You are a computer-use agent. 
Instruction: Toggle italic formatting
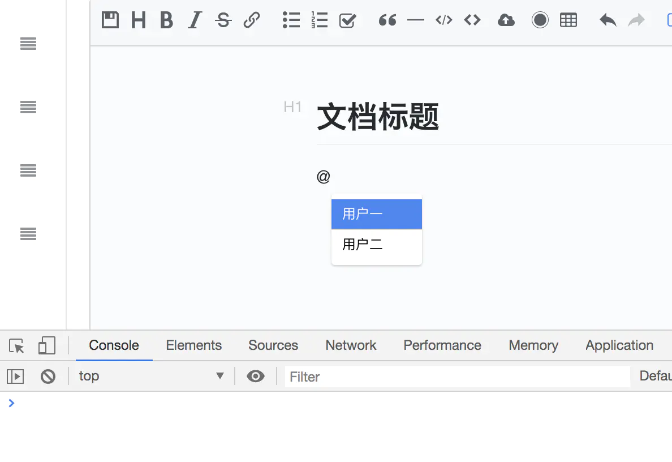[195, 20]
